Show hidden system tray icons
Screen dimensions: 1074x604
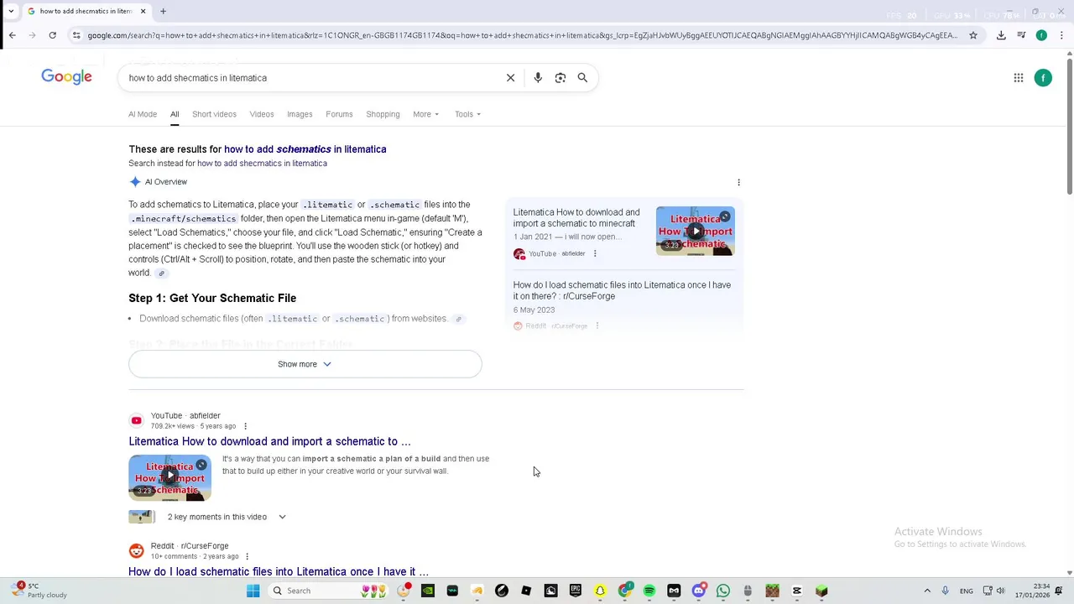[927, 591]
